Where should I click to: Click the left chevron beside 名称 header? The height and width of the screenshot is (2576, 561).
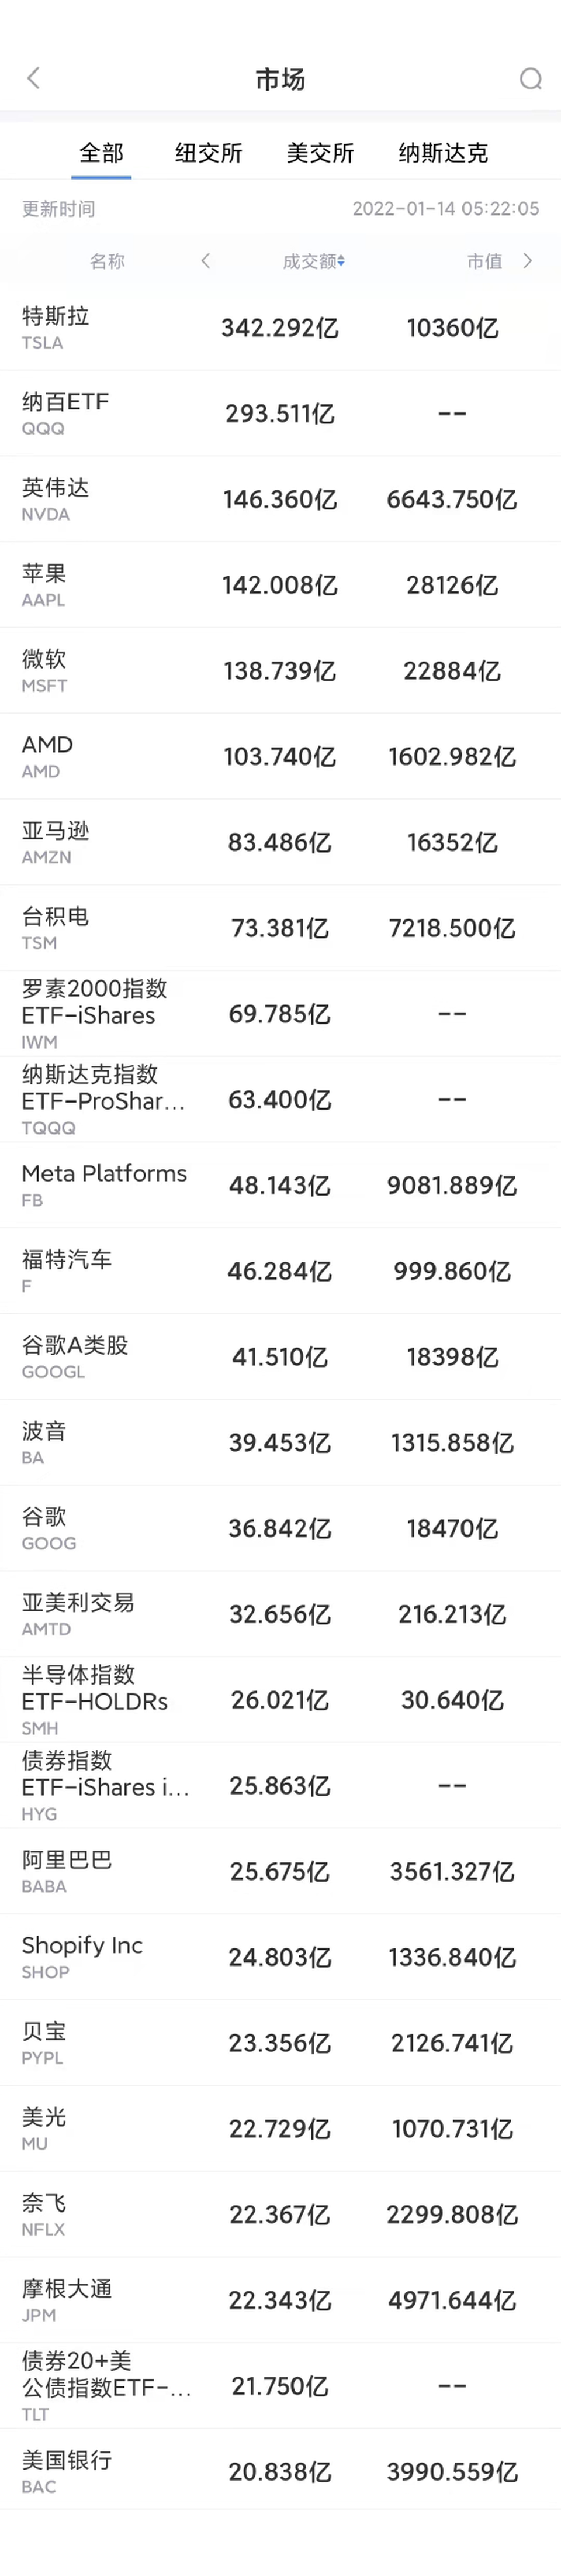[206, 261]
